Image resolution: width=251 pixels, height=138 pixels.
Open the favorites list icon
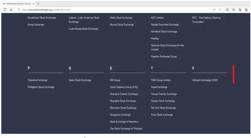tap(234, 10)
